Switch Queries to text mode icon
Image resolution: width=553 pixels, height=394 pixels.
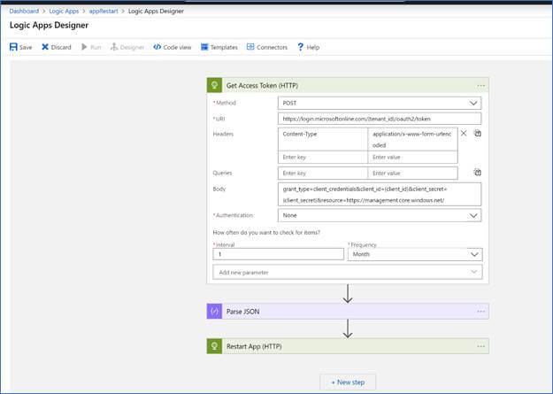[x=478, y=173]
